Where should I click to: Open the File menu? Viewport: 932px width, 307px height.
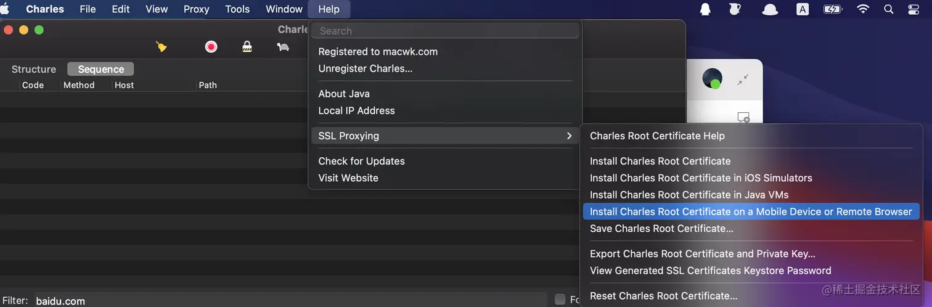click(x=88, y=9)
